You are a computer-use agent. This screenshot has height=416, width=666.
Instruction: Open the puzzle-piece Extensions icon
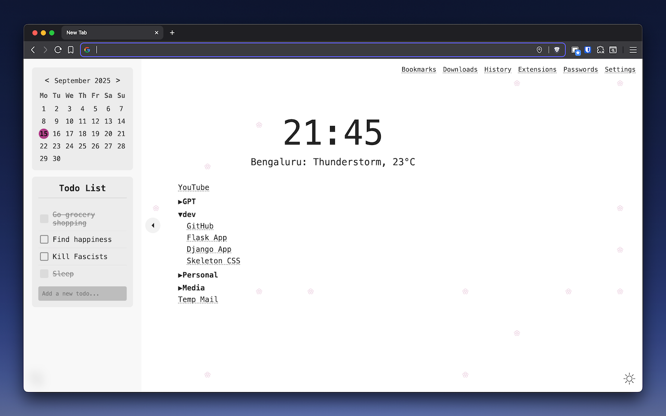pos(600,50)
